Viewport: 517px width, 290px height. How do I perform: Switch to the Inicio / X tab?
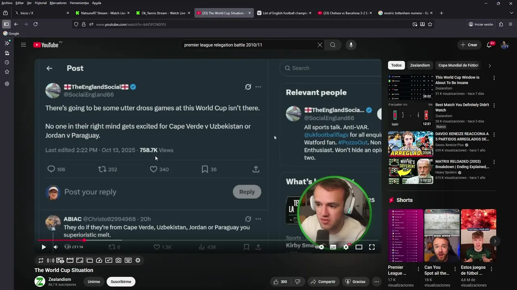point(42,13)
